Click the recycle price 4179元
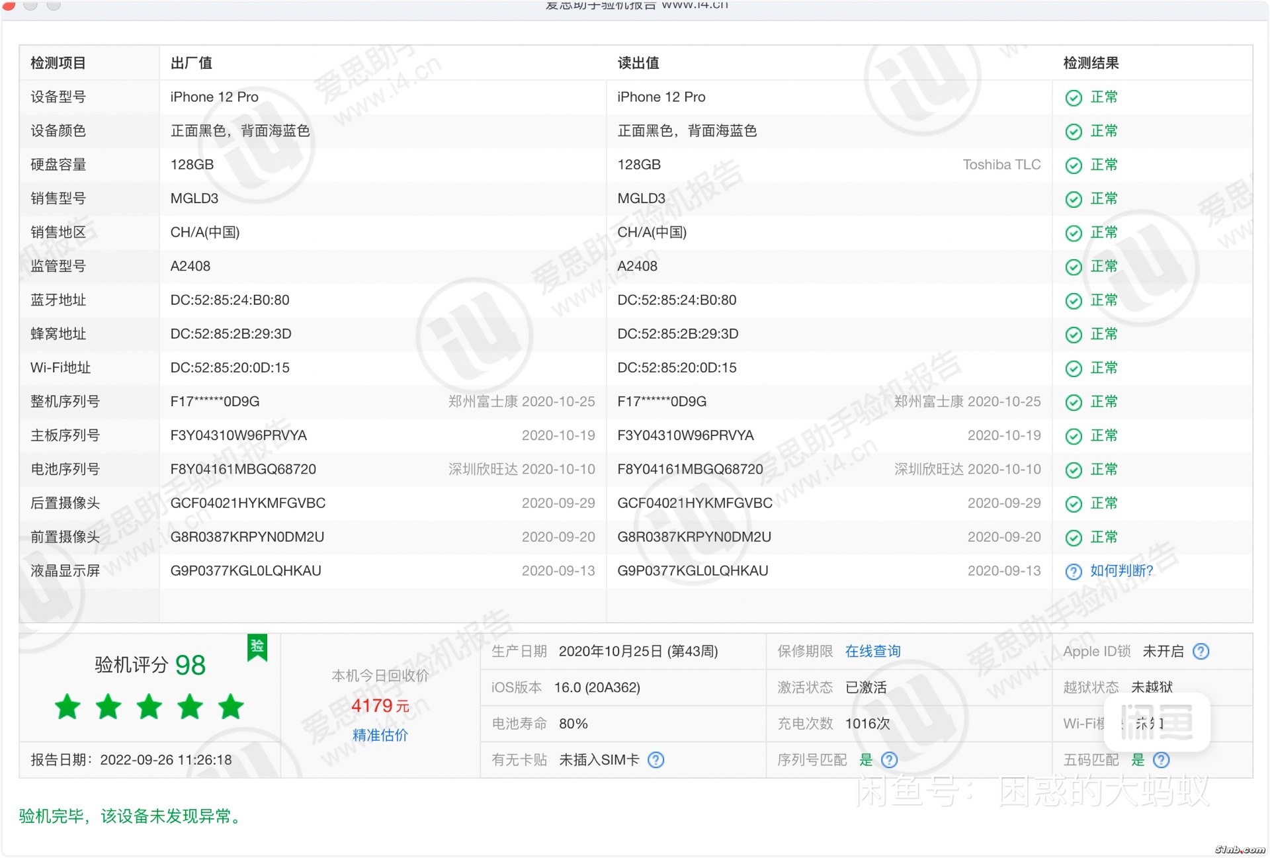The width and height of the screenshot is (1270, 858). point(380,706)
